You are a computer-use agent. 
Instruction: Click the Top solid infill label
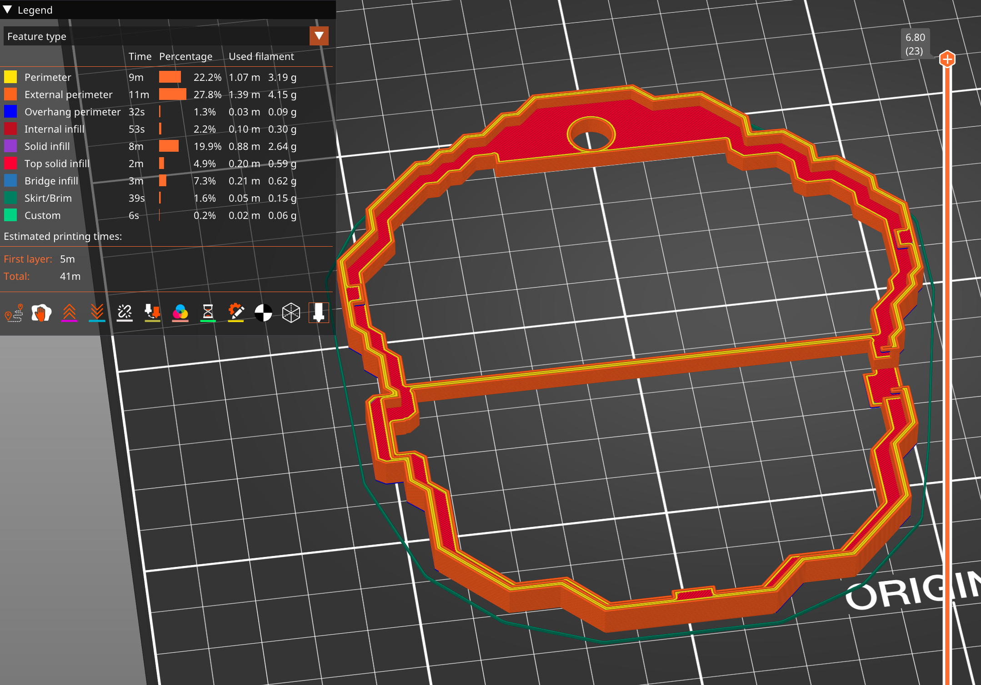click(x=57, y=164)
